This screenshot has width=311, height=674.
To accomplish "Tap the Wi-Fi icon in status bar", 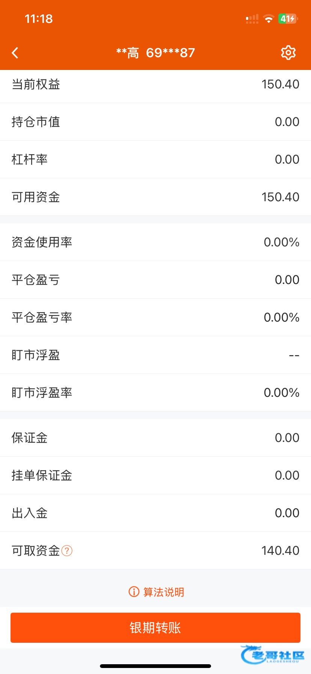I will pos(269,19).
